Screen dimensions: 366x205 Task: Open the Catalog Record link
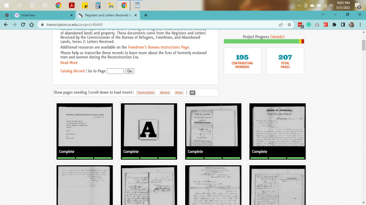coord(72,71)
